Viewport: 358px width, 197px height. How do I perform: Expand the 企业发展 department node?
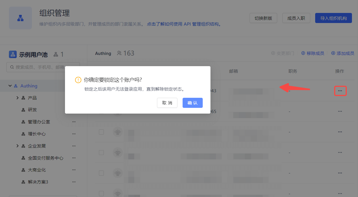coord(18,146)
